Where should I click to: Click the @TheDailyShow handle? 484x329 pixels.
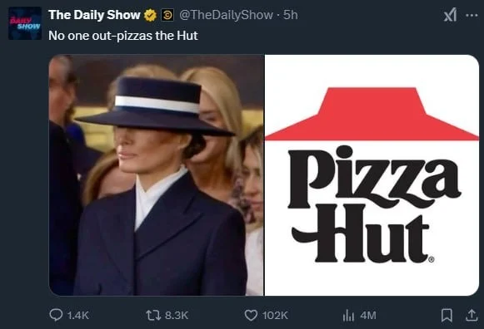click(226, 15)
